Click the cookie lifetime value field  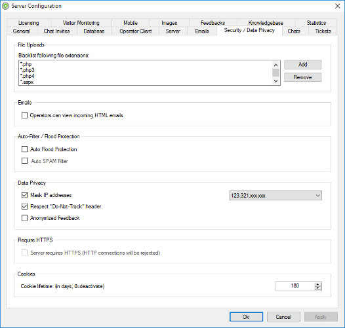295,286
